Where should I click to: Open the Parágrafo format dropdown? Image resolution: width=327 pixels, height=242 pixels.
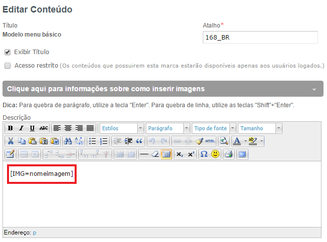click(168, 128)
